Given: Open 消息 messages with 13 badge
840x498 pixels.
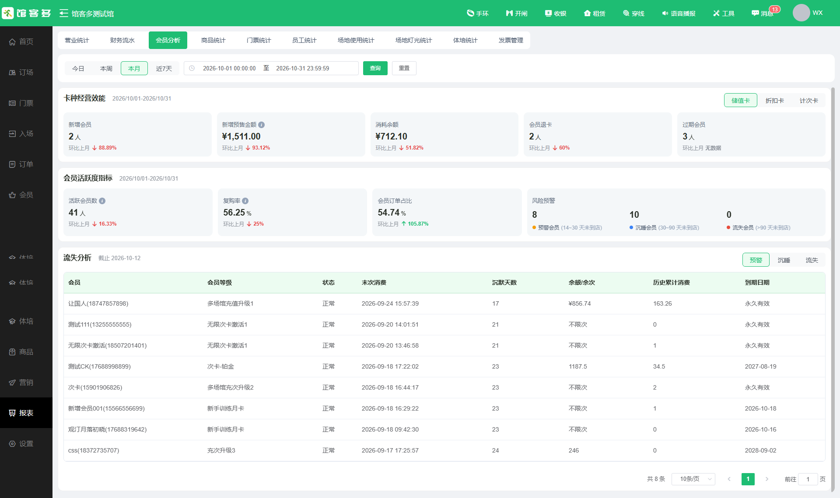Looking at the screenshot, I should pyautogui.click(x=763, y=13).
